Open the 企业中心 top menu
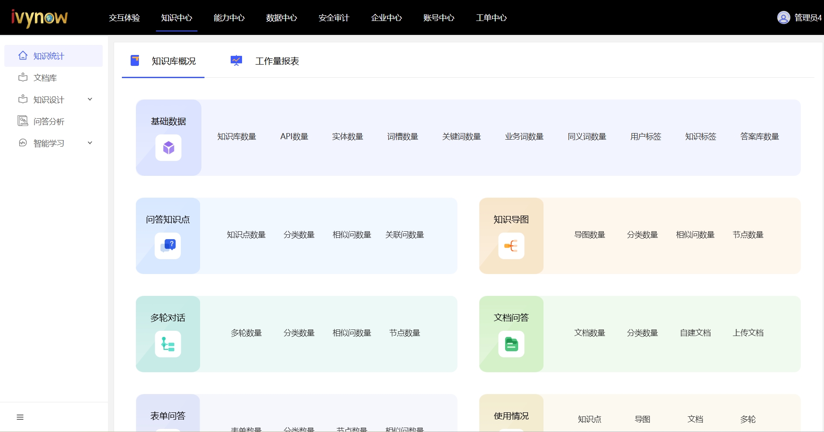 click(x=386, y=18)
